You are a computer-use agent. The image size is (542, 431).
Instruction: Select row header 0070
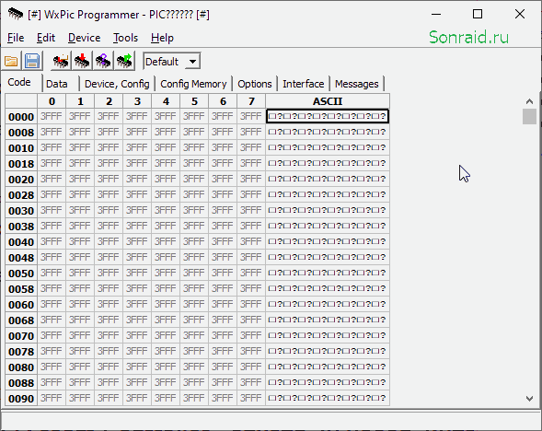[21, 336]
